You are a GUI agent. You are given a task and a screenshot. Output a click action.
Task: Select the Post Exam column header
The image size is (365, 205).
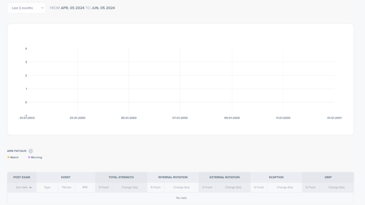(x=22, y=177)
